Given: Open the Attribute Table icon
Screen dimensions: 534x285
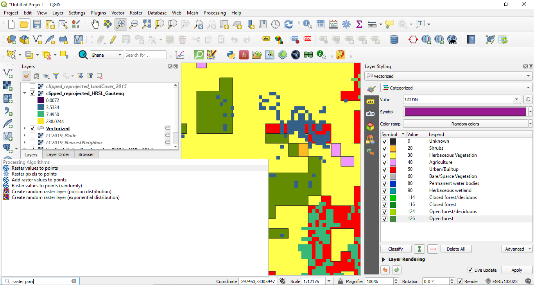Looking at the screenshot, I should pyautogui.click(x=321, y=24).
